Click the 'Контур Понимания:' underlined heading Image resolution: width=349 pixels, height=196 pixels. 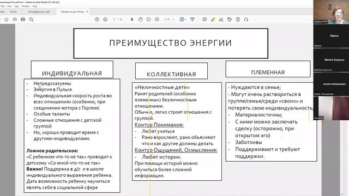pos(159,125)
